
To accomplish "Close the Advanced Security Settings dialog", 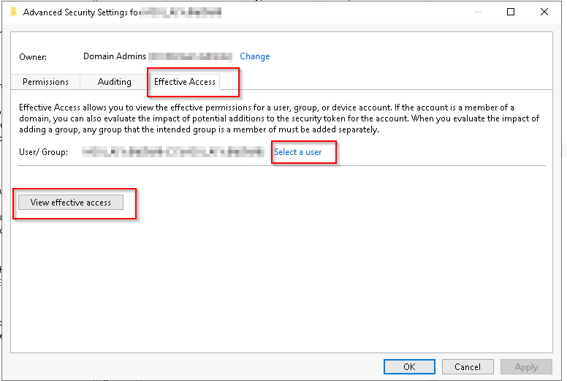I will click(x=544, y=12).
